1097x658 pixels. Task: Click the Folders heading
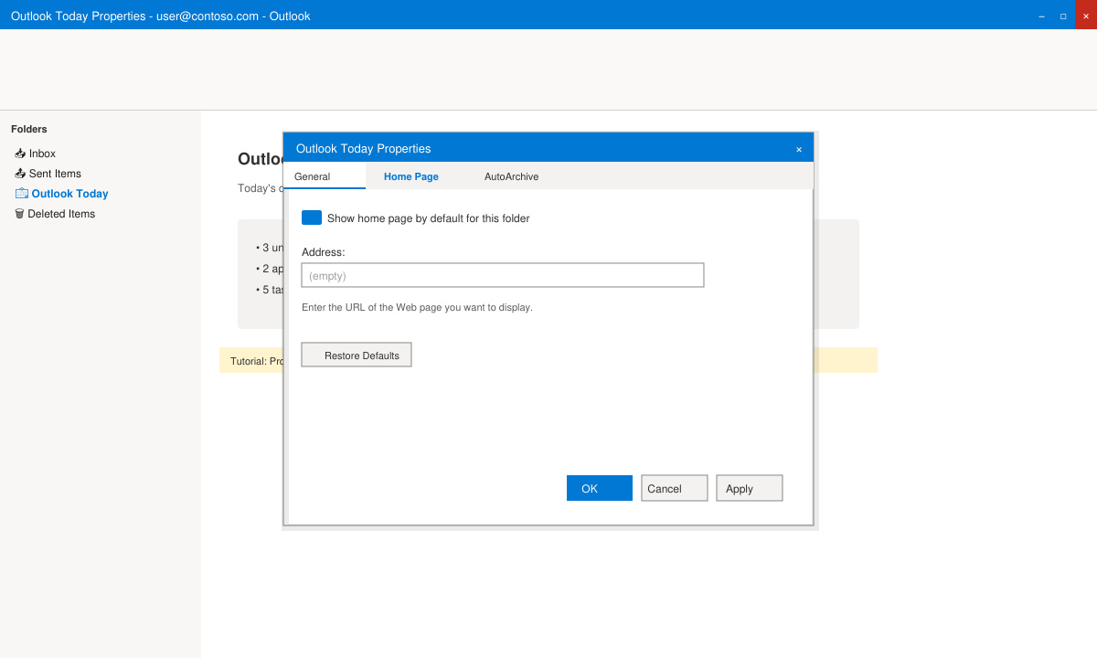pyautogui.click(x=29, y=129)
